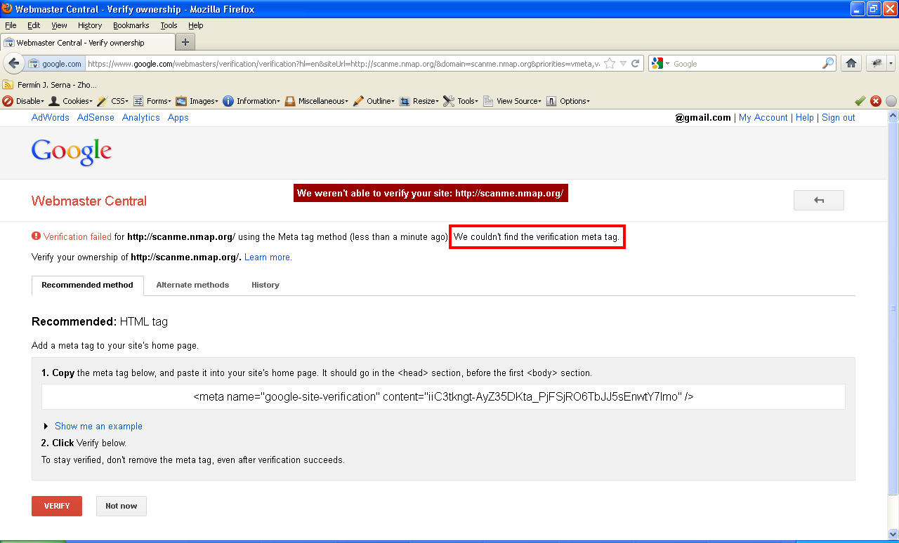
Task: Open the Tools menu in Web Developer toolbar
Action: [x=461, y=101]
